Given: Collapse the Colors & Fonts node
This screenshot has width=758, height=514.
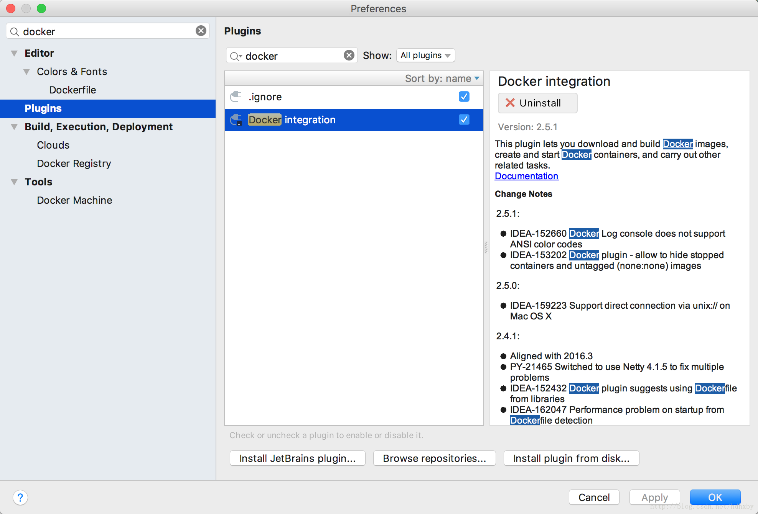Looking at the screenshot, I should [x=26, y=72].
